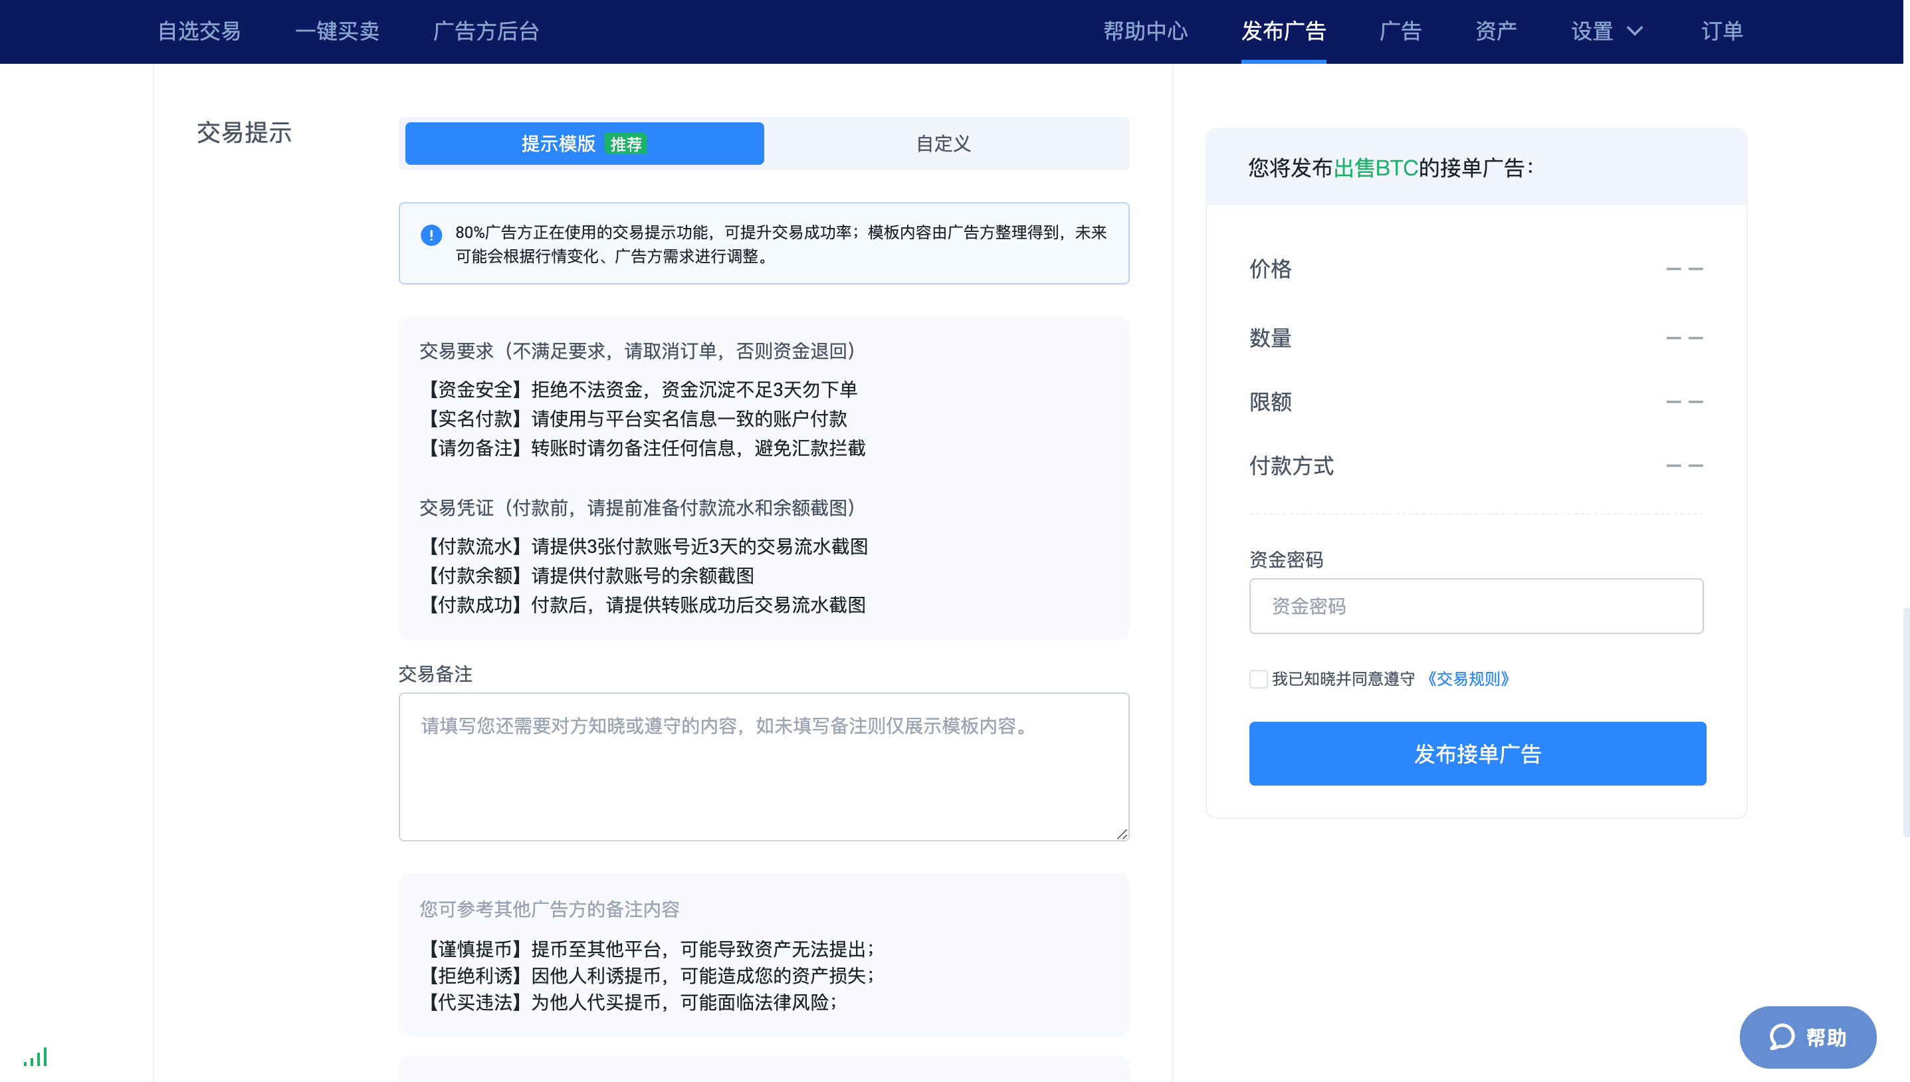Click the 【付款余额】 template line
The width and height of the screenshot is (1910, 1082).
pyautogui.click(x=587, y=575)
